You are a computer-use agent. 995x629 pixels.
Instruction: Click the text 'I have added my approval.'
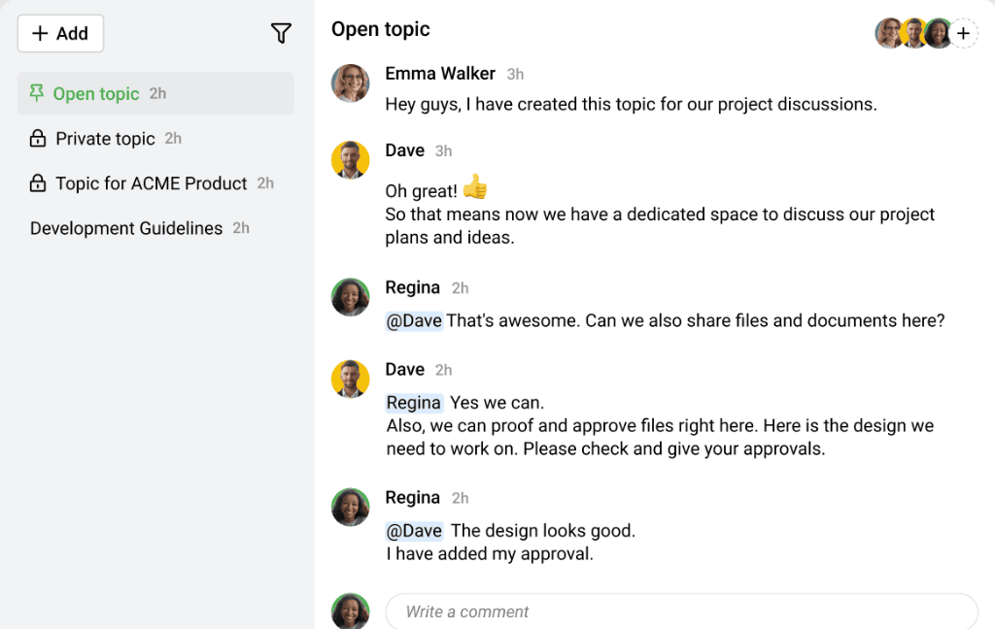[490, 554]
